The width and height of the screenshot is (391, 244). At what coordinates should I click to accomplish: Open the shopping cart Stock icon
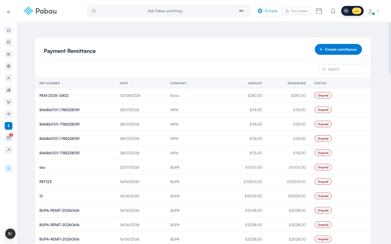8,102
